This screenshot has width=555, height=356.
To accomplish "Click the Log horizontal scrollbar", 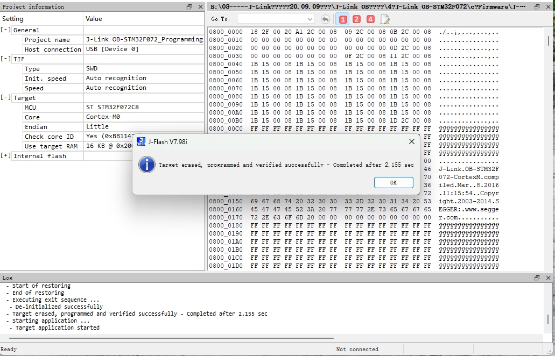I will pos(171,338).
